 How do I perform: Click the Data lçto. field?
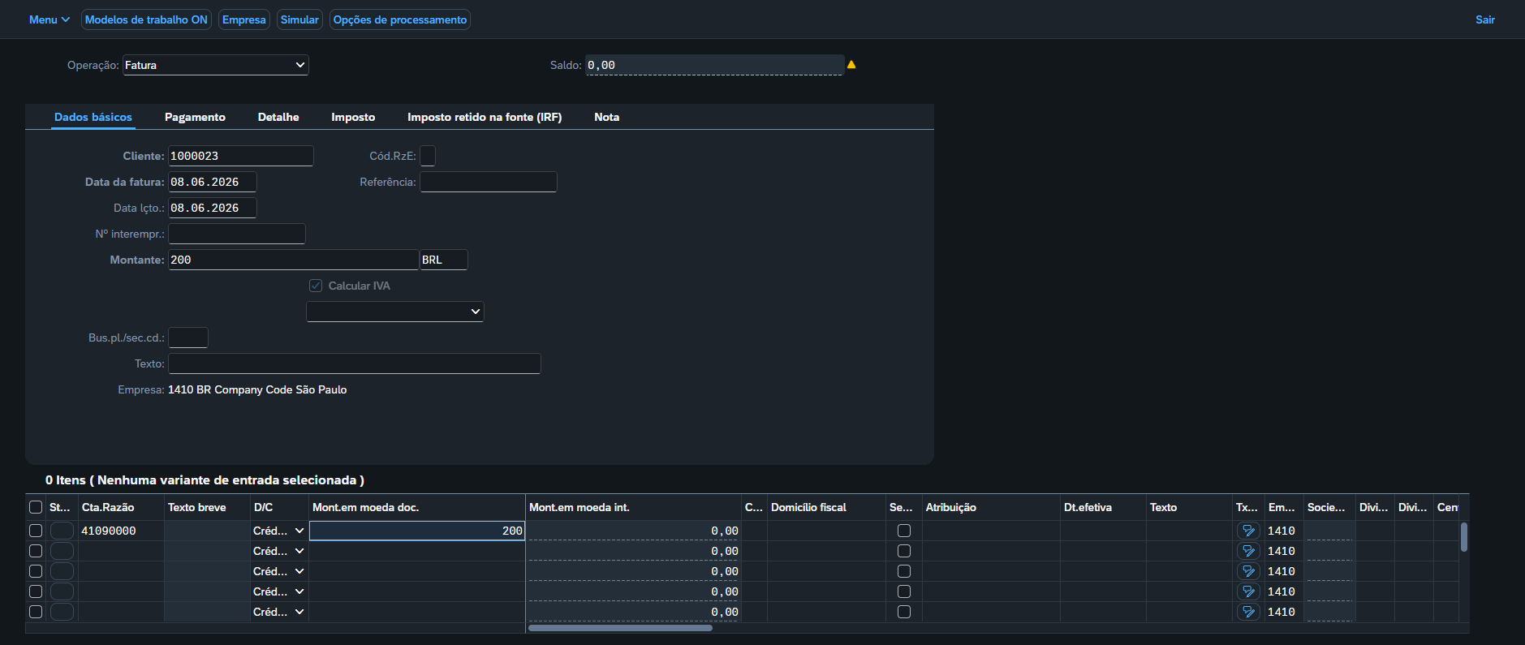tap(213, 208)
